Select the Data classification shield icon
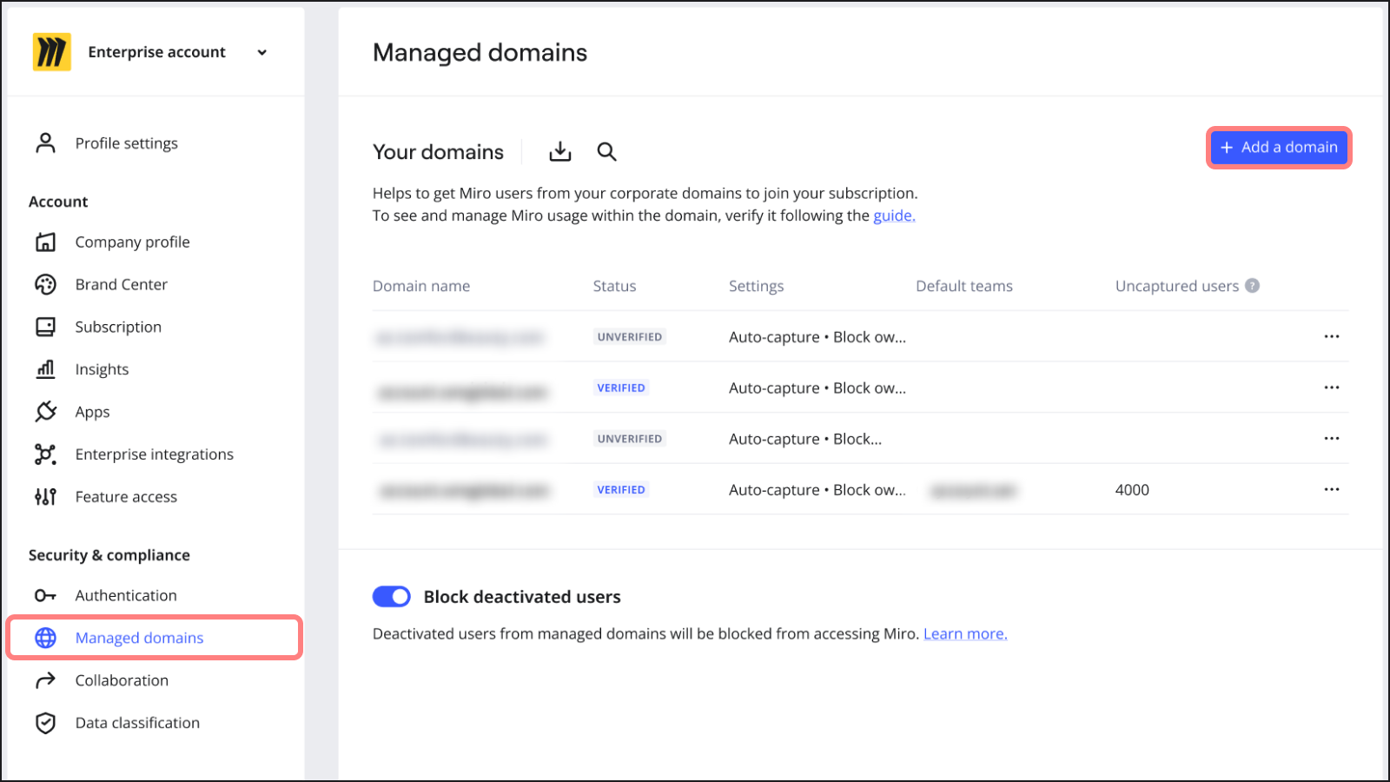This screenshot has width=1390, height=782. 45,722
